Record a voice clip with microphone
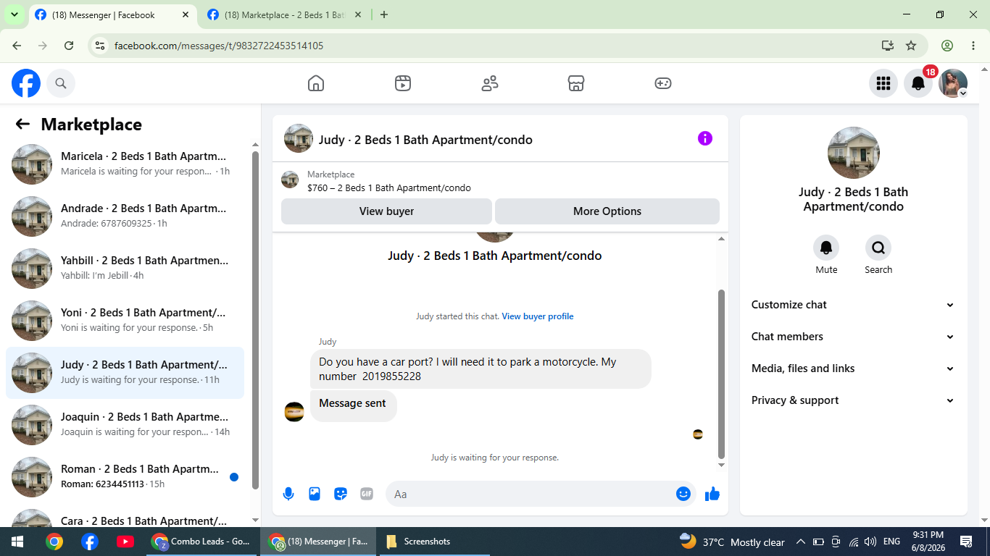 pyautogui.click(x=288, y=494)
